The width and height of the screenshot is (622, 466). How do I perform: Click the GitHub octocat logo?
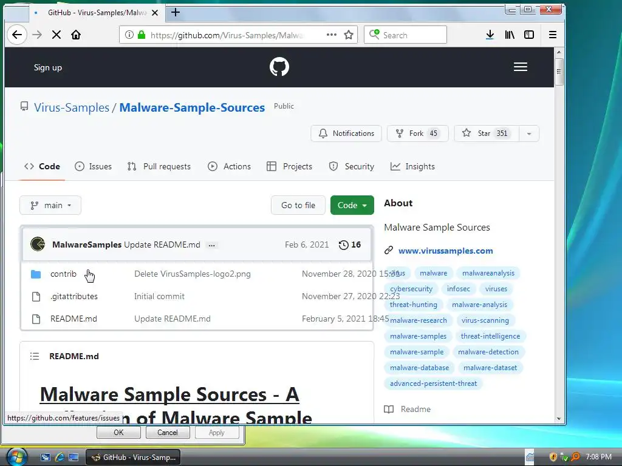[279, 67]
